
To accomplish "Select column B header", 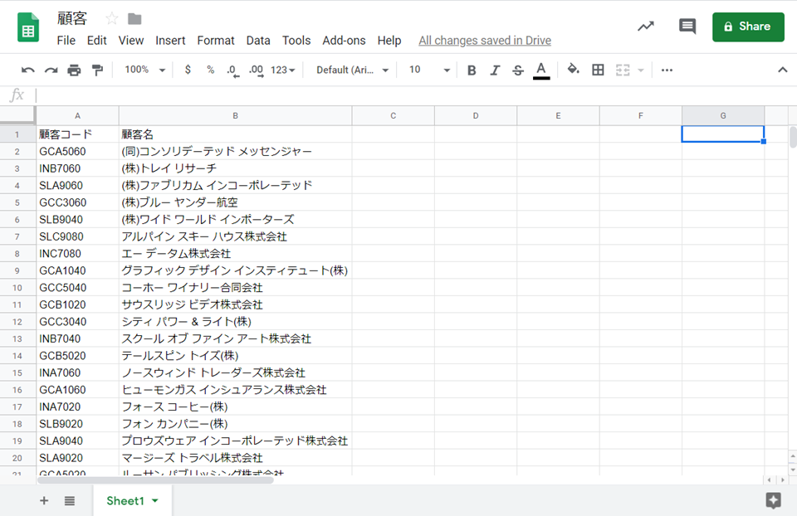I will (x=235, y=116).
